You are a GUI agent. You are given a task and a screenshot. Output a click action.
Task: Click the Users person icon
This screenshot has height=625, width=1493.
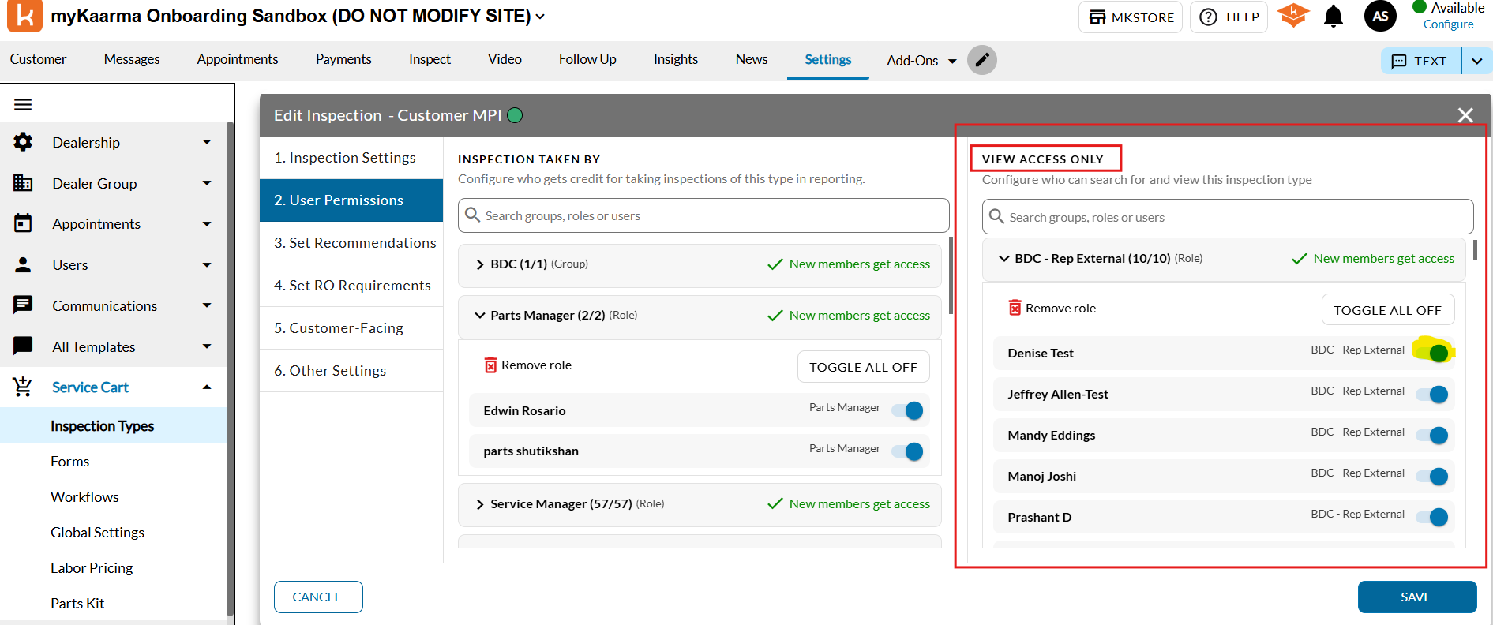[x=23, y=264]
